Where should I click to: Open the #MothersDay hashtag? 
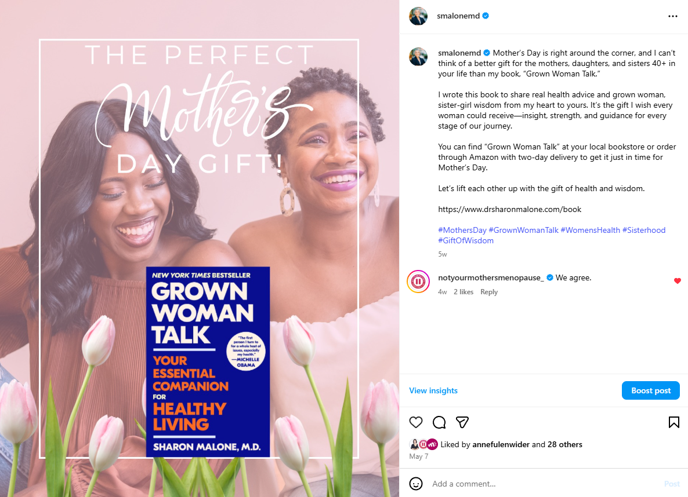point(462,230)
